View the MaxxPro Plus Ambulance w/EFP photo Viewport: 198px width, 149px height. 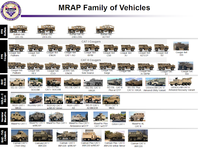tap(80, 117)
